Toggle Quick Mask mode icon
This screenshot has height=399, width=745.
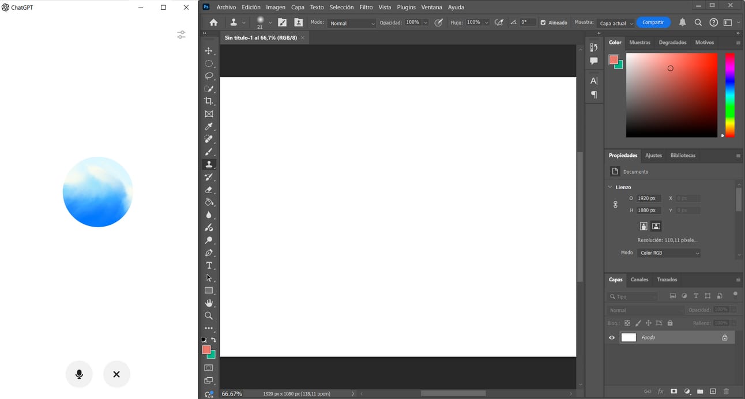(x=209, y=368)
